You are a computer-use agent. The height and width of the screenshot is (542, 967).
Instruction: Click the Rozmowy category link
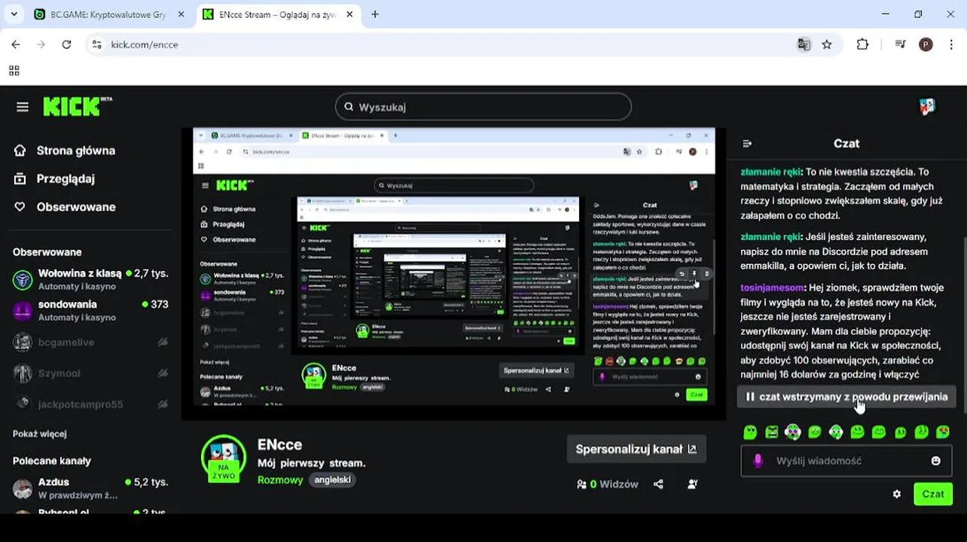point(280,480)
